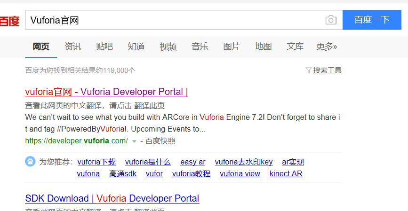Open the vuforia官网 Developer Portal result

[x=106, y=92]
